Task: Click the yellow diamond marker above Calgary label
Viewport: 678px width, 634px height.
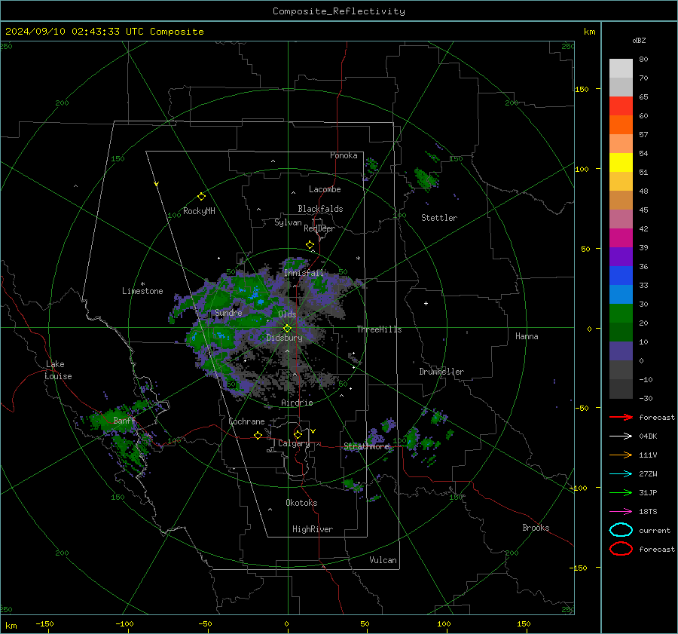Action: click(x=298, y=434)
